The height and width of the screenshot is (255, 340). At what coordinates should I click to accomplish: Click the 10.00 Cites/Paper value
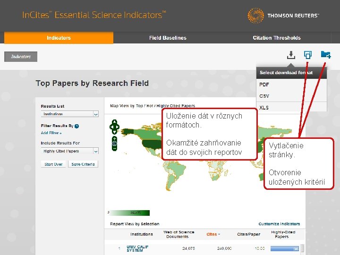(260, 248)
